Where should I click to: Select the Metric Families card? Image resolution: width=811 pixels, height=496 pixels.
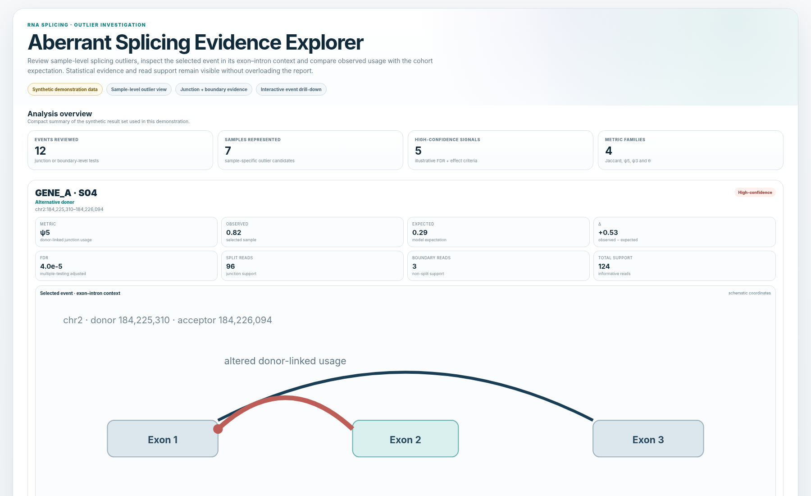[691, 150]
